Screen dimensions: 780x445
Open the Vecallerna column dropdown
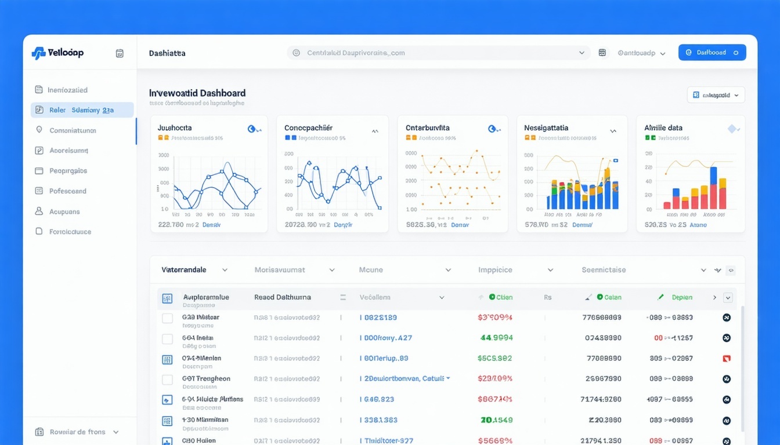click(442, 297)
